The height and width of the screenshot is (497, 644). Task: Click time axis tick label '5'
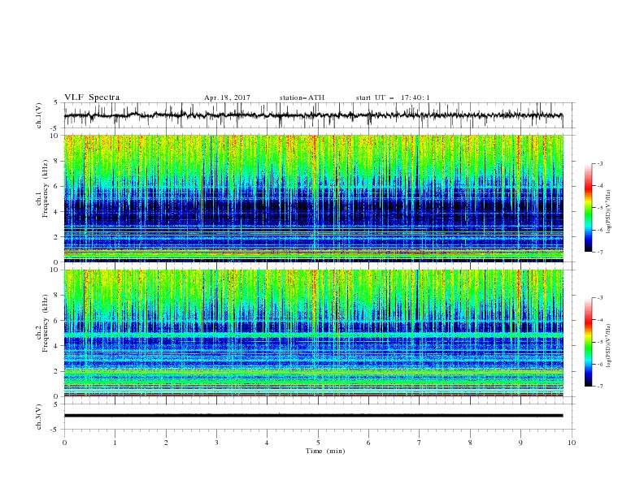coord(318,443)
